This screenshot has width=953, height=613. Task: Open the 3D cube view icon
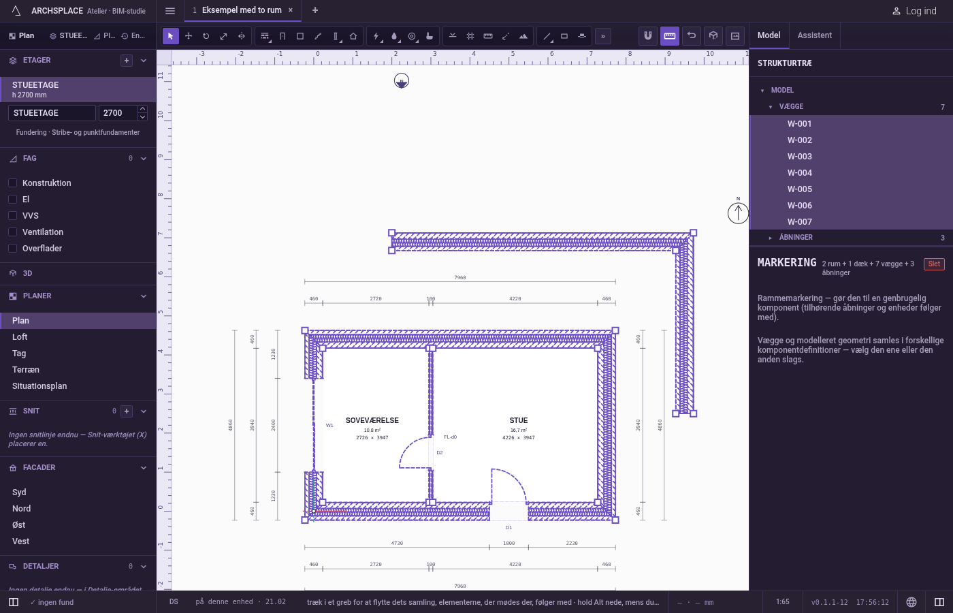[x=713, y=36]
